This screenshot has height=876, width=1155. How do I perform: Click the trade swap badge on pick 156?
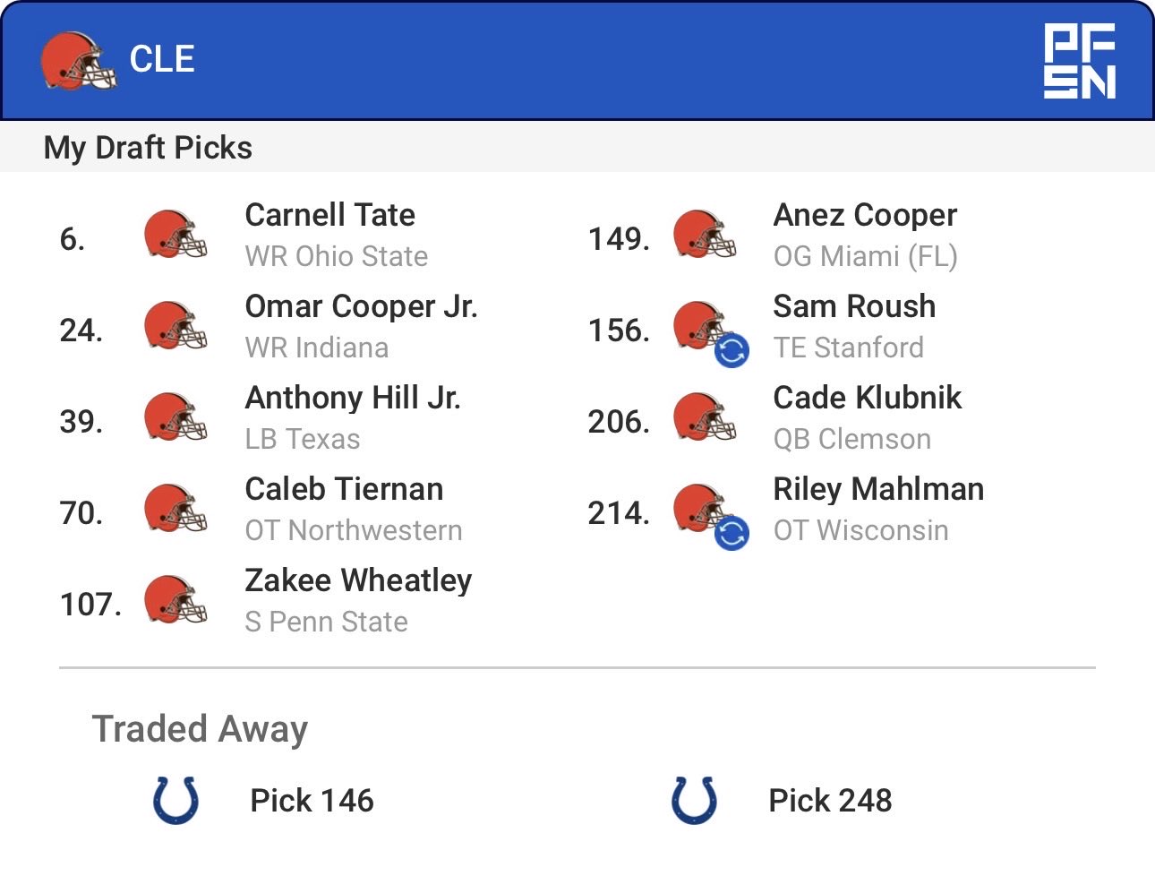coord(731,350)
